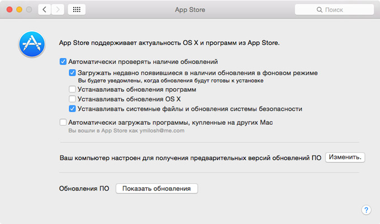Image resolution: width=380 pixels, height=224 pixels.
Task: Open help with the question mark button
Action: click(366, 210)
